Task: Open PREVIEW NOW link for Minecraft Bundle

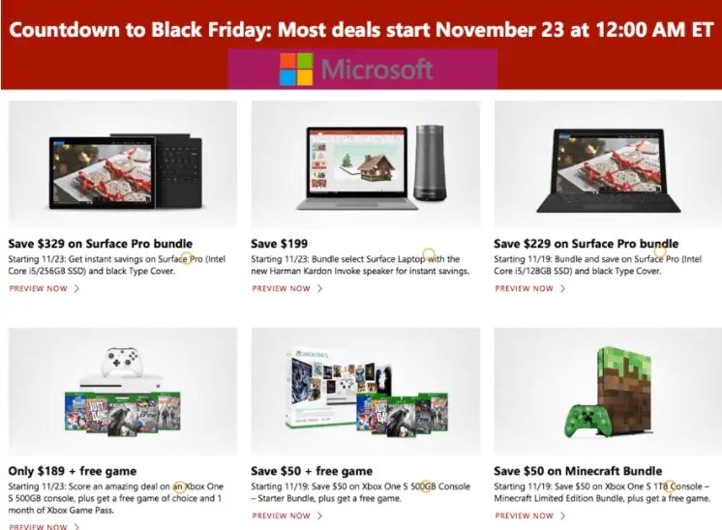Action: [524, 515]
